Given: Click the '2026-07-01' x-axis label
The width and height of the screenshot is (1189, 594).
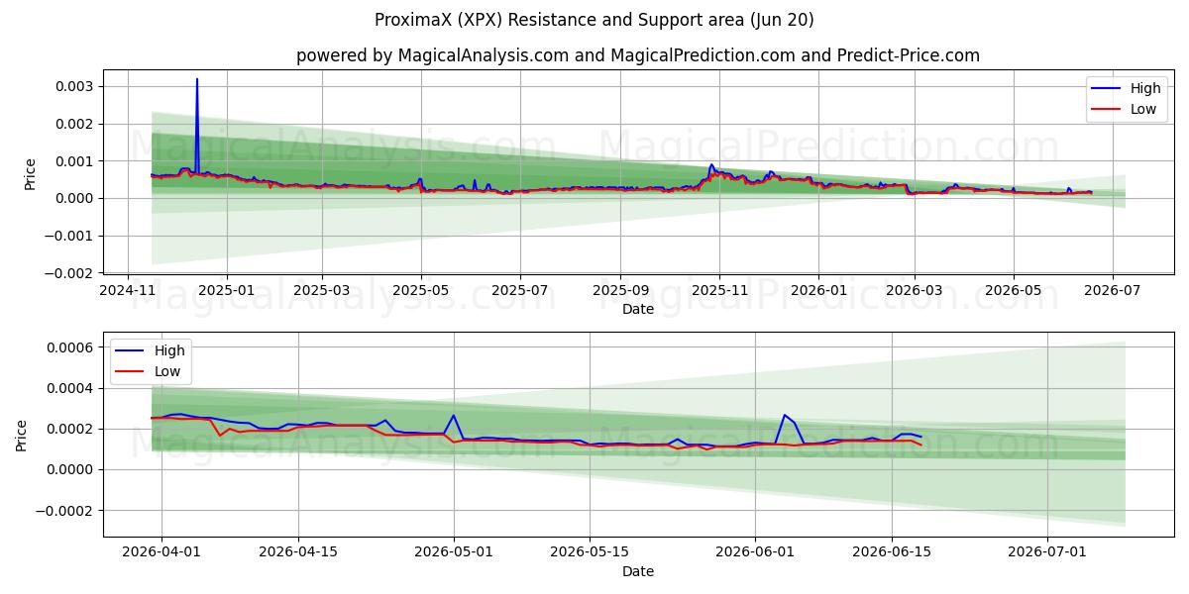Looking at the screenshot, I should tap(1047, 554).
